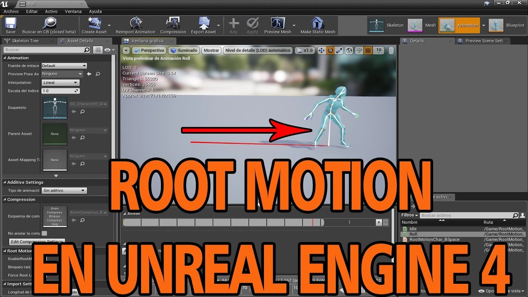
Task: Select the scale gizmo tool in viewport
Action: (x=339, y=50)
